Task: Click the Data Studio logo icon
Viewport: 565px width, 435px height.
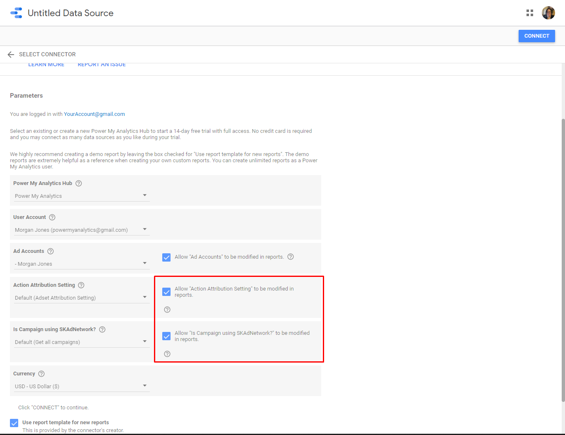Action: coord(16,13)
